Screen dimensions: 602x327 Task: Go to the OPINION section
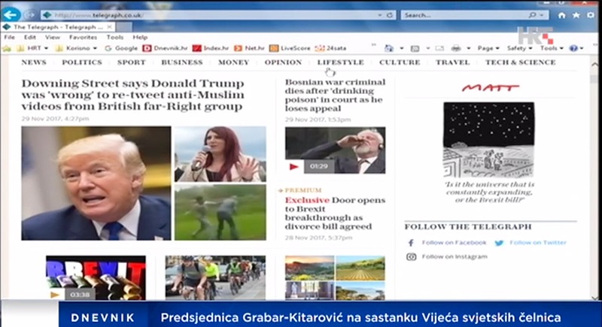[x=284, y=62]
